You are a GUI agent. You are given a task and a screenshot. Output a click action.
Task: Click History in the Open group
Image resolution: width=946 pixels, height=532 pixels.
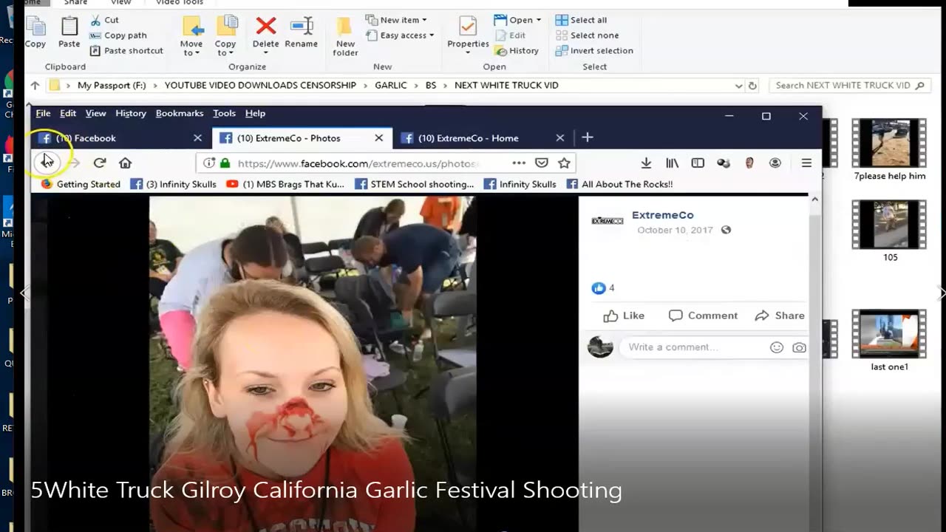(x=517, y=51)
